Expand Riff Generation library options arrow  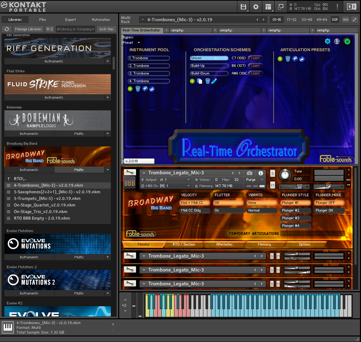pos(108,61)
